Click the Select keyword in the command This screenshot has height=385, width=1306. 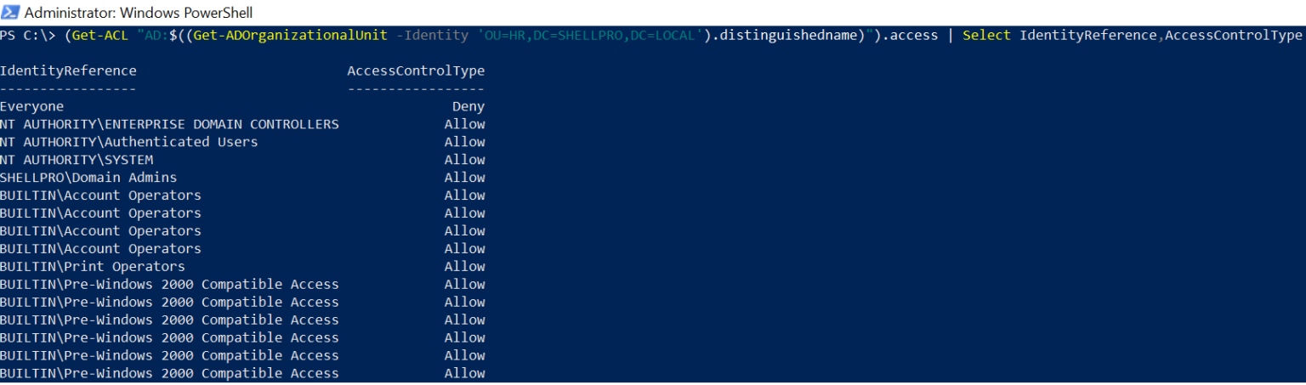(986, 35)
